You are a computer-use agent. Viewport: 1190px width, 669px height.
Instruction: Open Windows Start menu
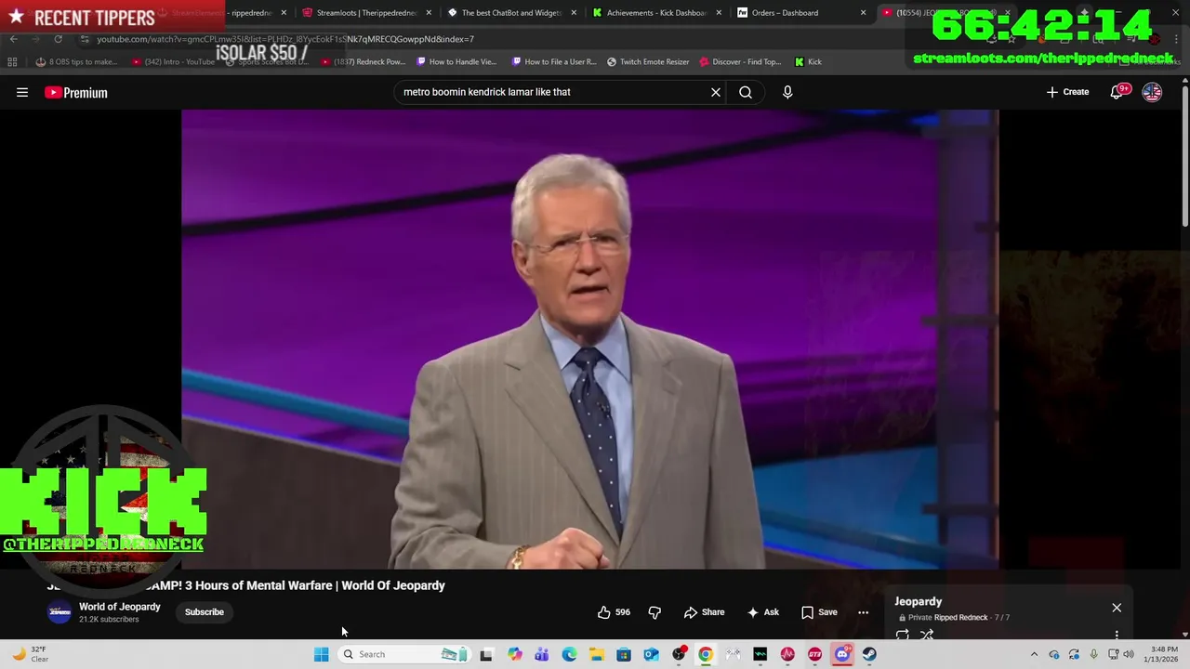click(321, 654)
